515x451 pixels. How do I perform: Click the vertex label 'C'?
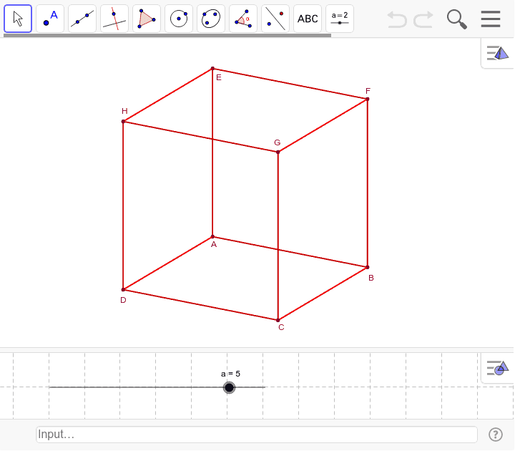[281, 327]
